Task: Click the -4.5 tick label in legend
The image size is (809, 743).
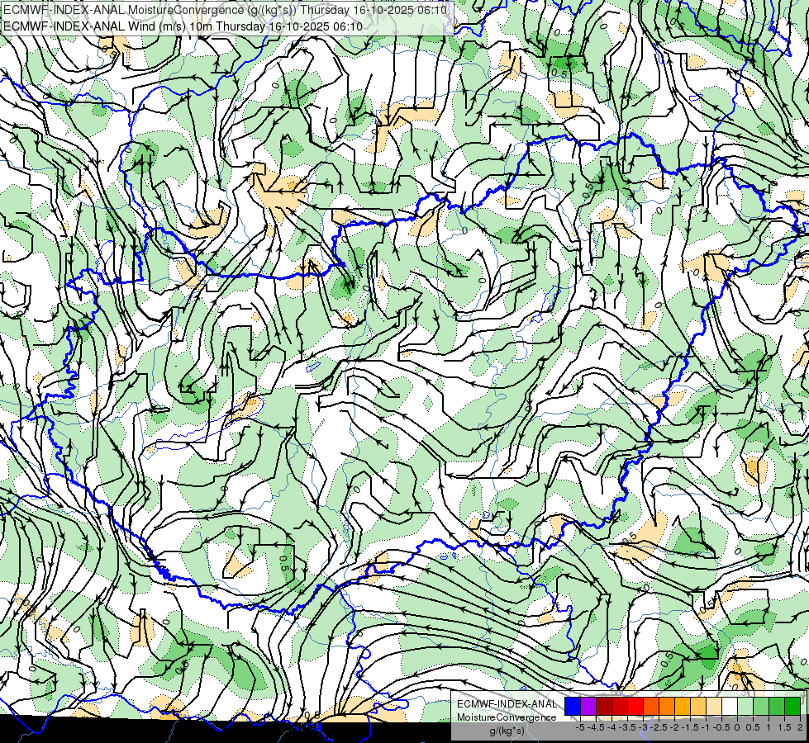Action: click(x=596, y=727)
